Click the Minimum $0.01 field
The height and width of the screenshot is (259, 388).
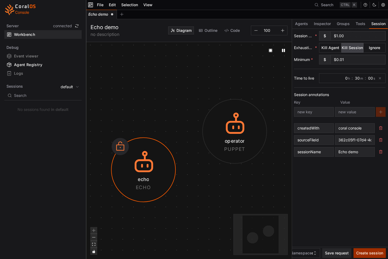point(358,60)
